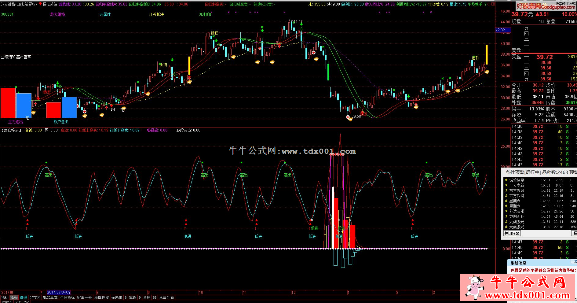The height and width of the screenshot is (303, 577).
Task: Click the split-window icon at chart header
Action: coord(493,4)
